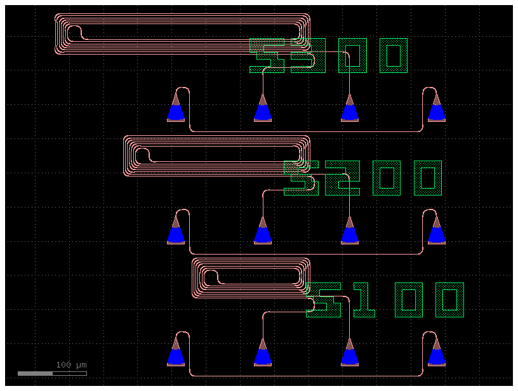Select the last '0' of the S100 label
The image size is (518, 391).
point(449,300)
